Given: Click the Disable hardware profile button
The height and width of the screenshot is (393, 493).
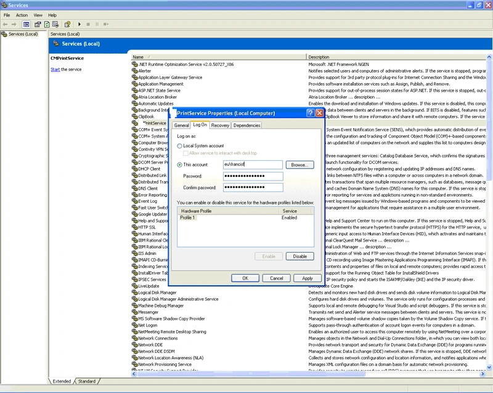Looking at the screenshot, I should click(299, 256).
